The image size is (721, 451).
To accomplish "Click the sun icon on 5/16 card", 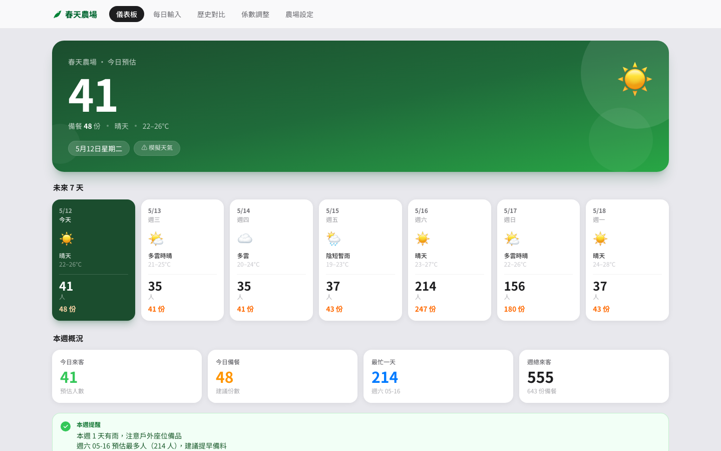I will tap(423, 239).
